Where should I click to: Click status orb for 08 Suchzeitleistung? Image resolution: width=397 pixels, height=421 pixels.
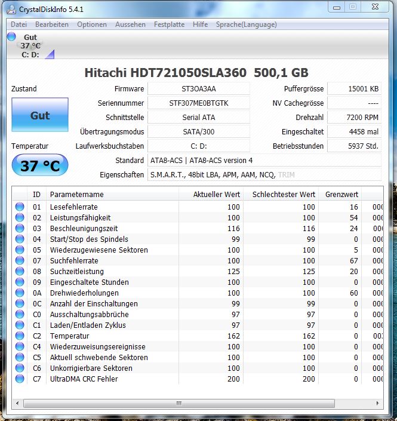20,271
